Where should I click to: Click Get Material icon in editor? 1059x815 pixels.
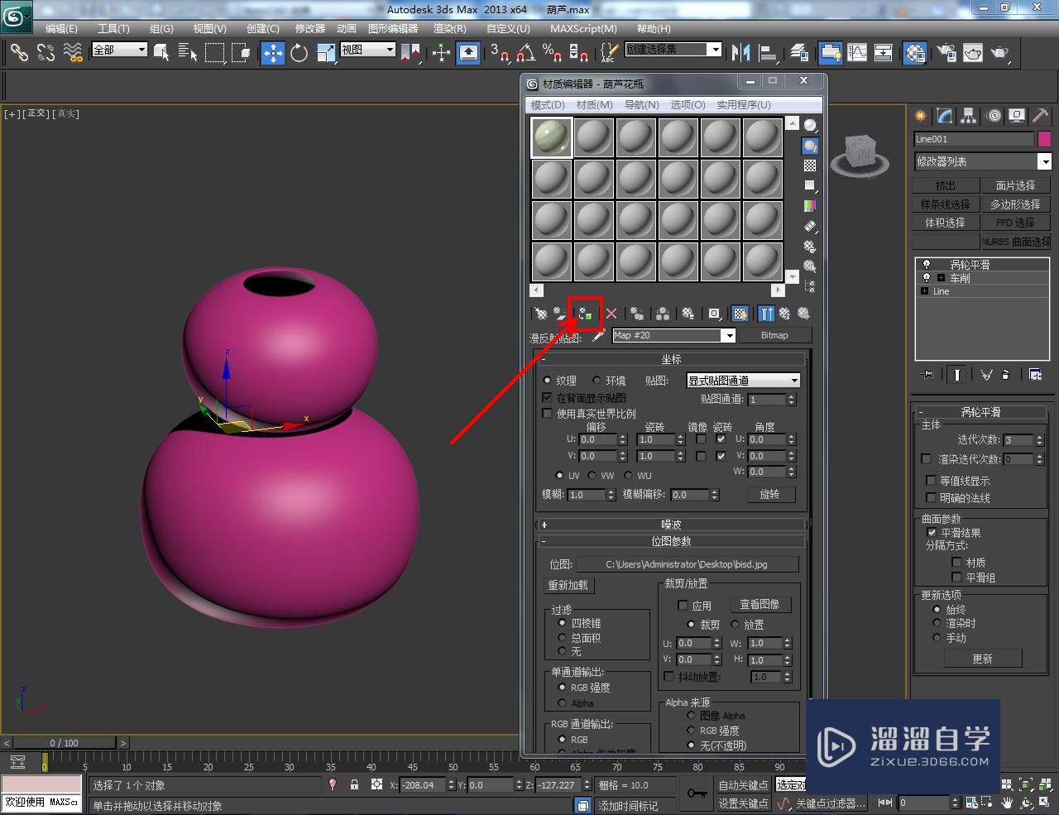point(540,314)
